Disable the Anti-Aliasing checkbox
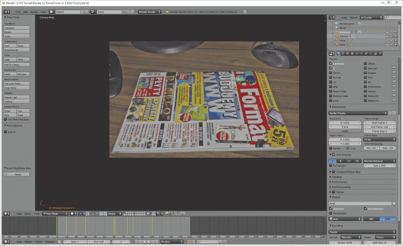This screenshot has width=403, height=246. click(334, 154)
